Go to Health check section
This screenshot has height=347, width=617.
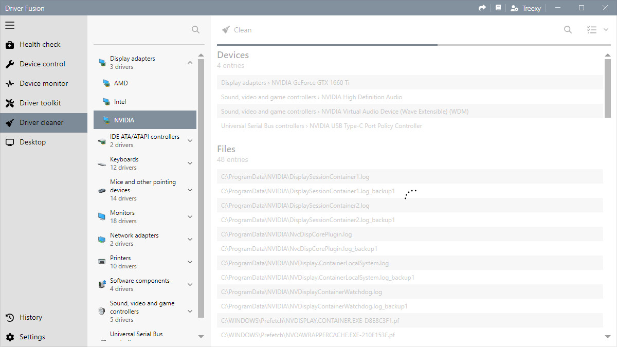tap(40, 45)
